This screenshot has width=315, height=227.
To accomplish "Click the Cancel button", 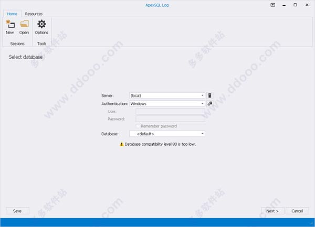I will pyautogui.click(x=297, y=211).
